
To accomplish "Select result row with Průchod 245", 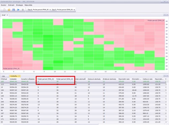I will click(x=83, y=102).
